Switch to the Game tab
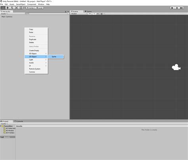The width and height of the screenshot is (188, 160). (88, 12)
